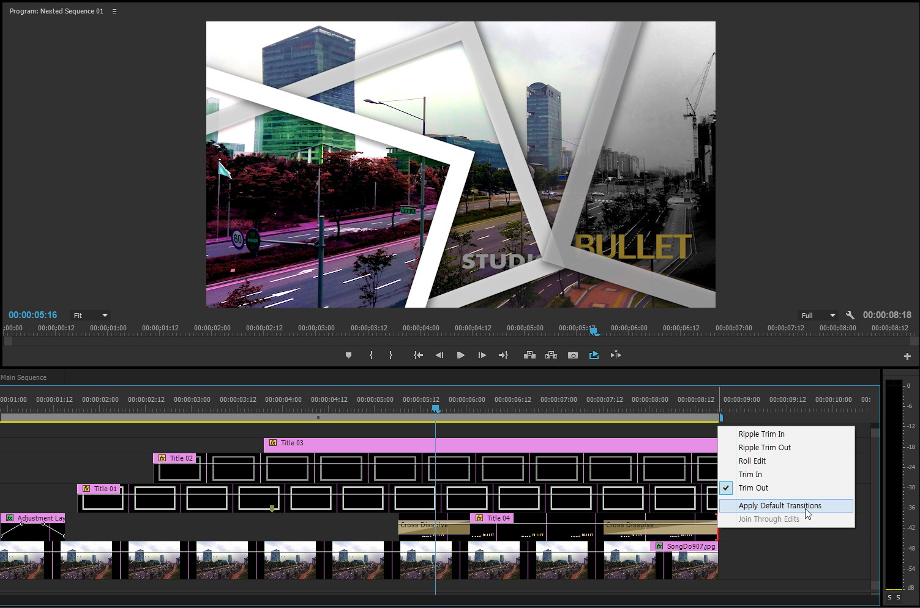This screenshot has height=608, width=920.
Task: Add a marker in the Program monitor
Action: 348,355
